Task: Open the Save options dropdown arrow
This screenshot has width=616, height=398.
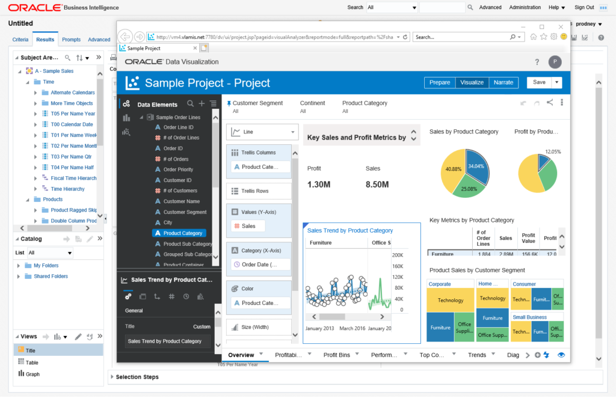Action: tap(558, 82)
